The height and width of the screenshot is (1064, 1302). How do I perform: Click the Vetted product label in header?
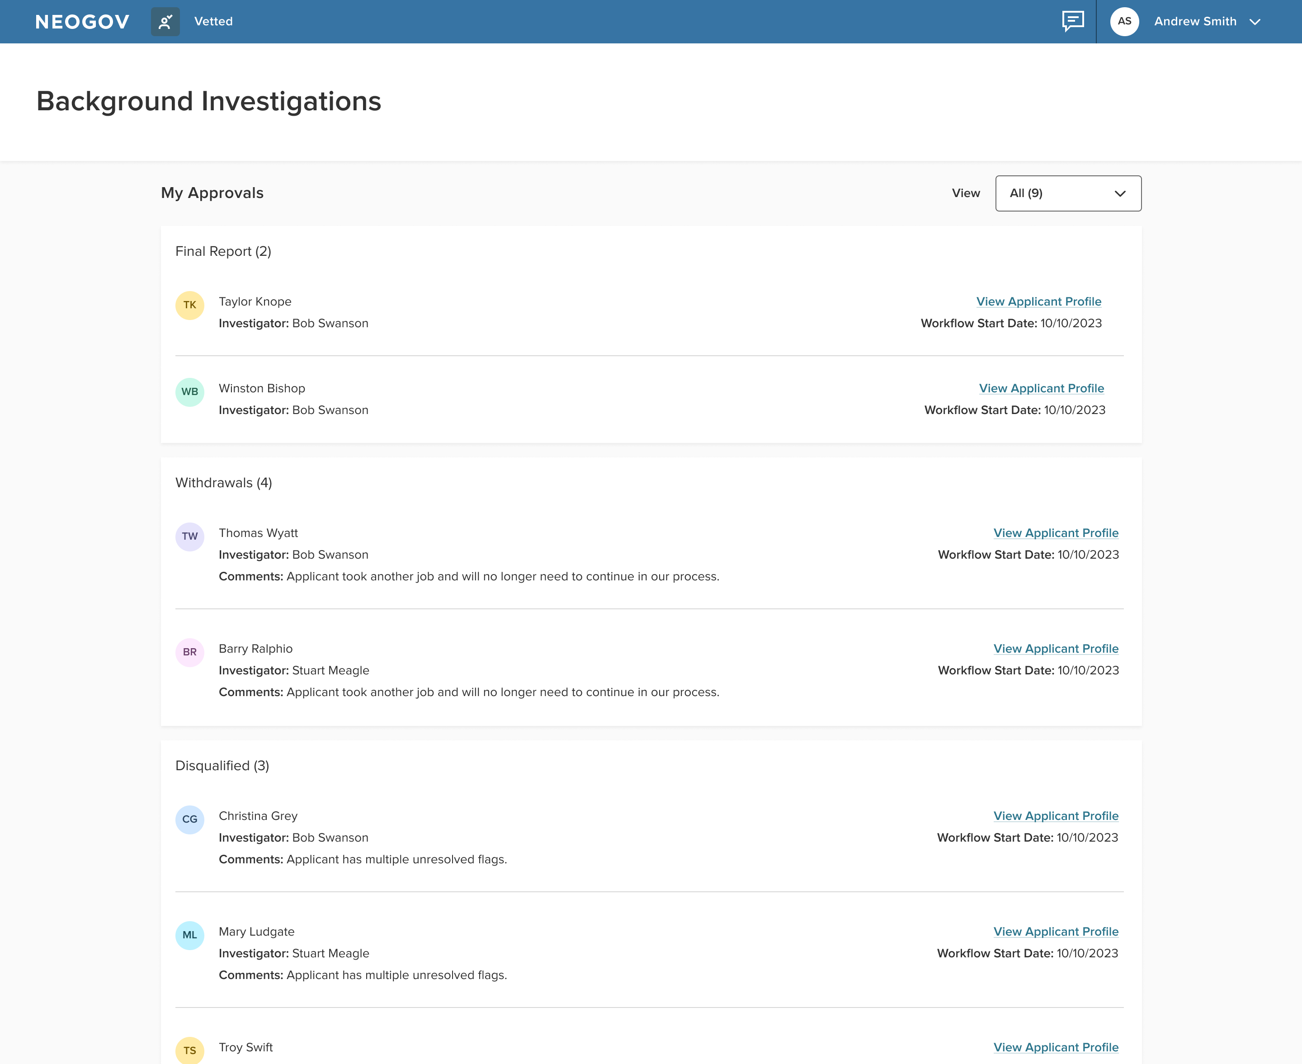click(x=213, y=21)
